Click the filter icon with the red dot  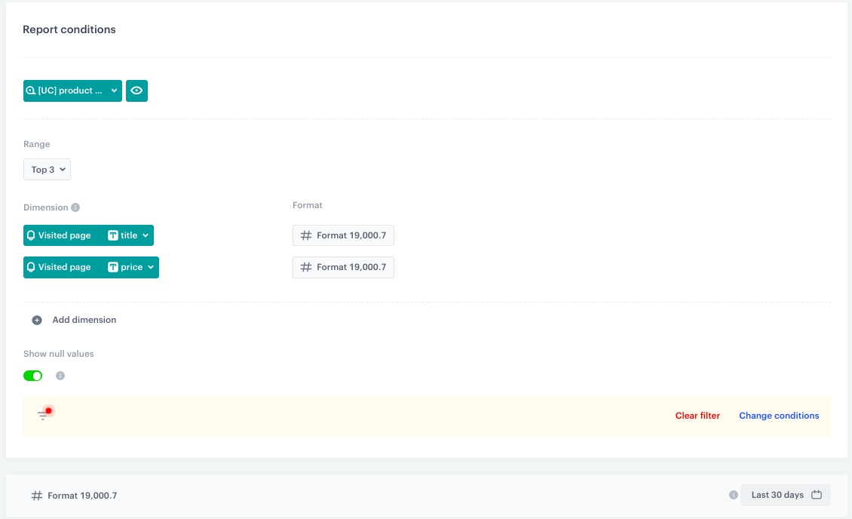pos(44,414)
